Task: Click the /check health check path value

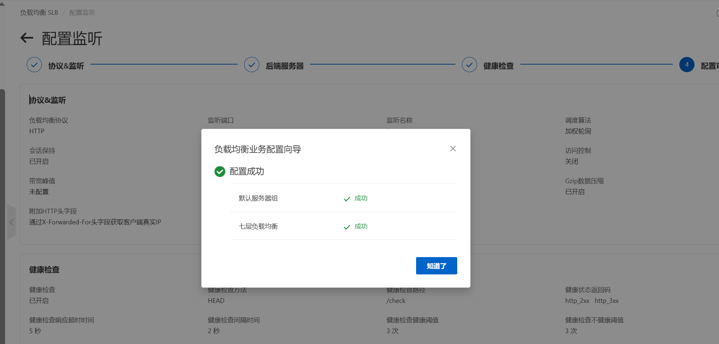Action: (x=396, y=301)
